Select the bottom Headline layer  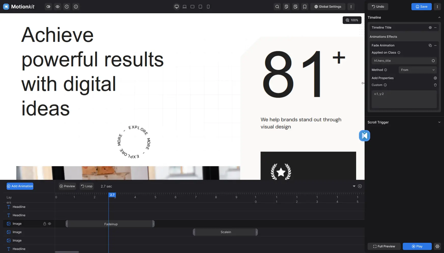tap(29, 249)
